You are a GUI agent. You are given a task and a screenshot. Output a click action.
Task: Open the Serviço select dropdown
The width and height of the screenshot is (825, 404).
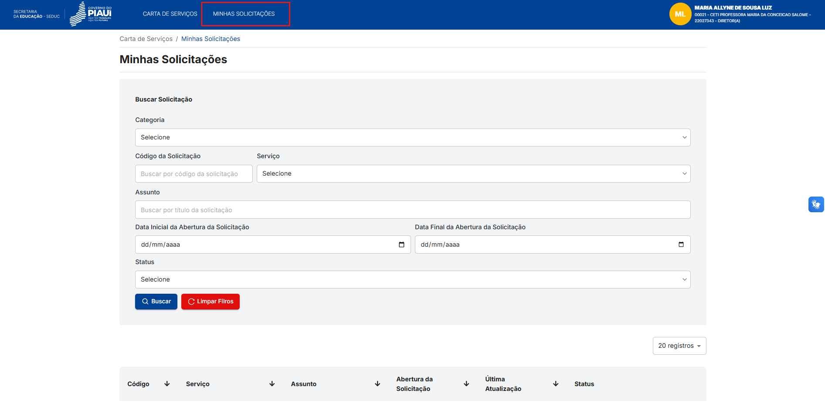point(473,174)
